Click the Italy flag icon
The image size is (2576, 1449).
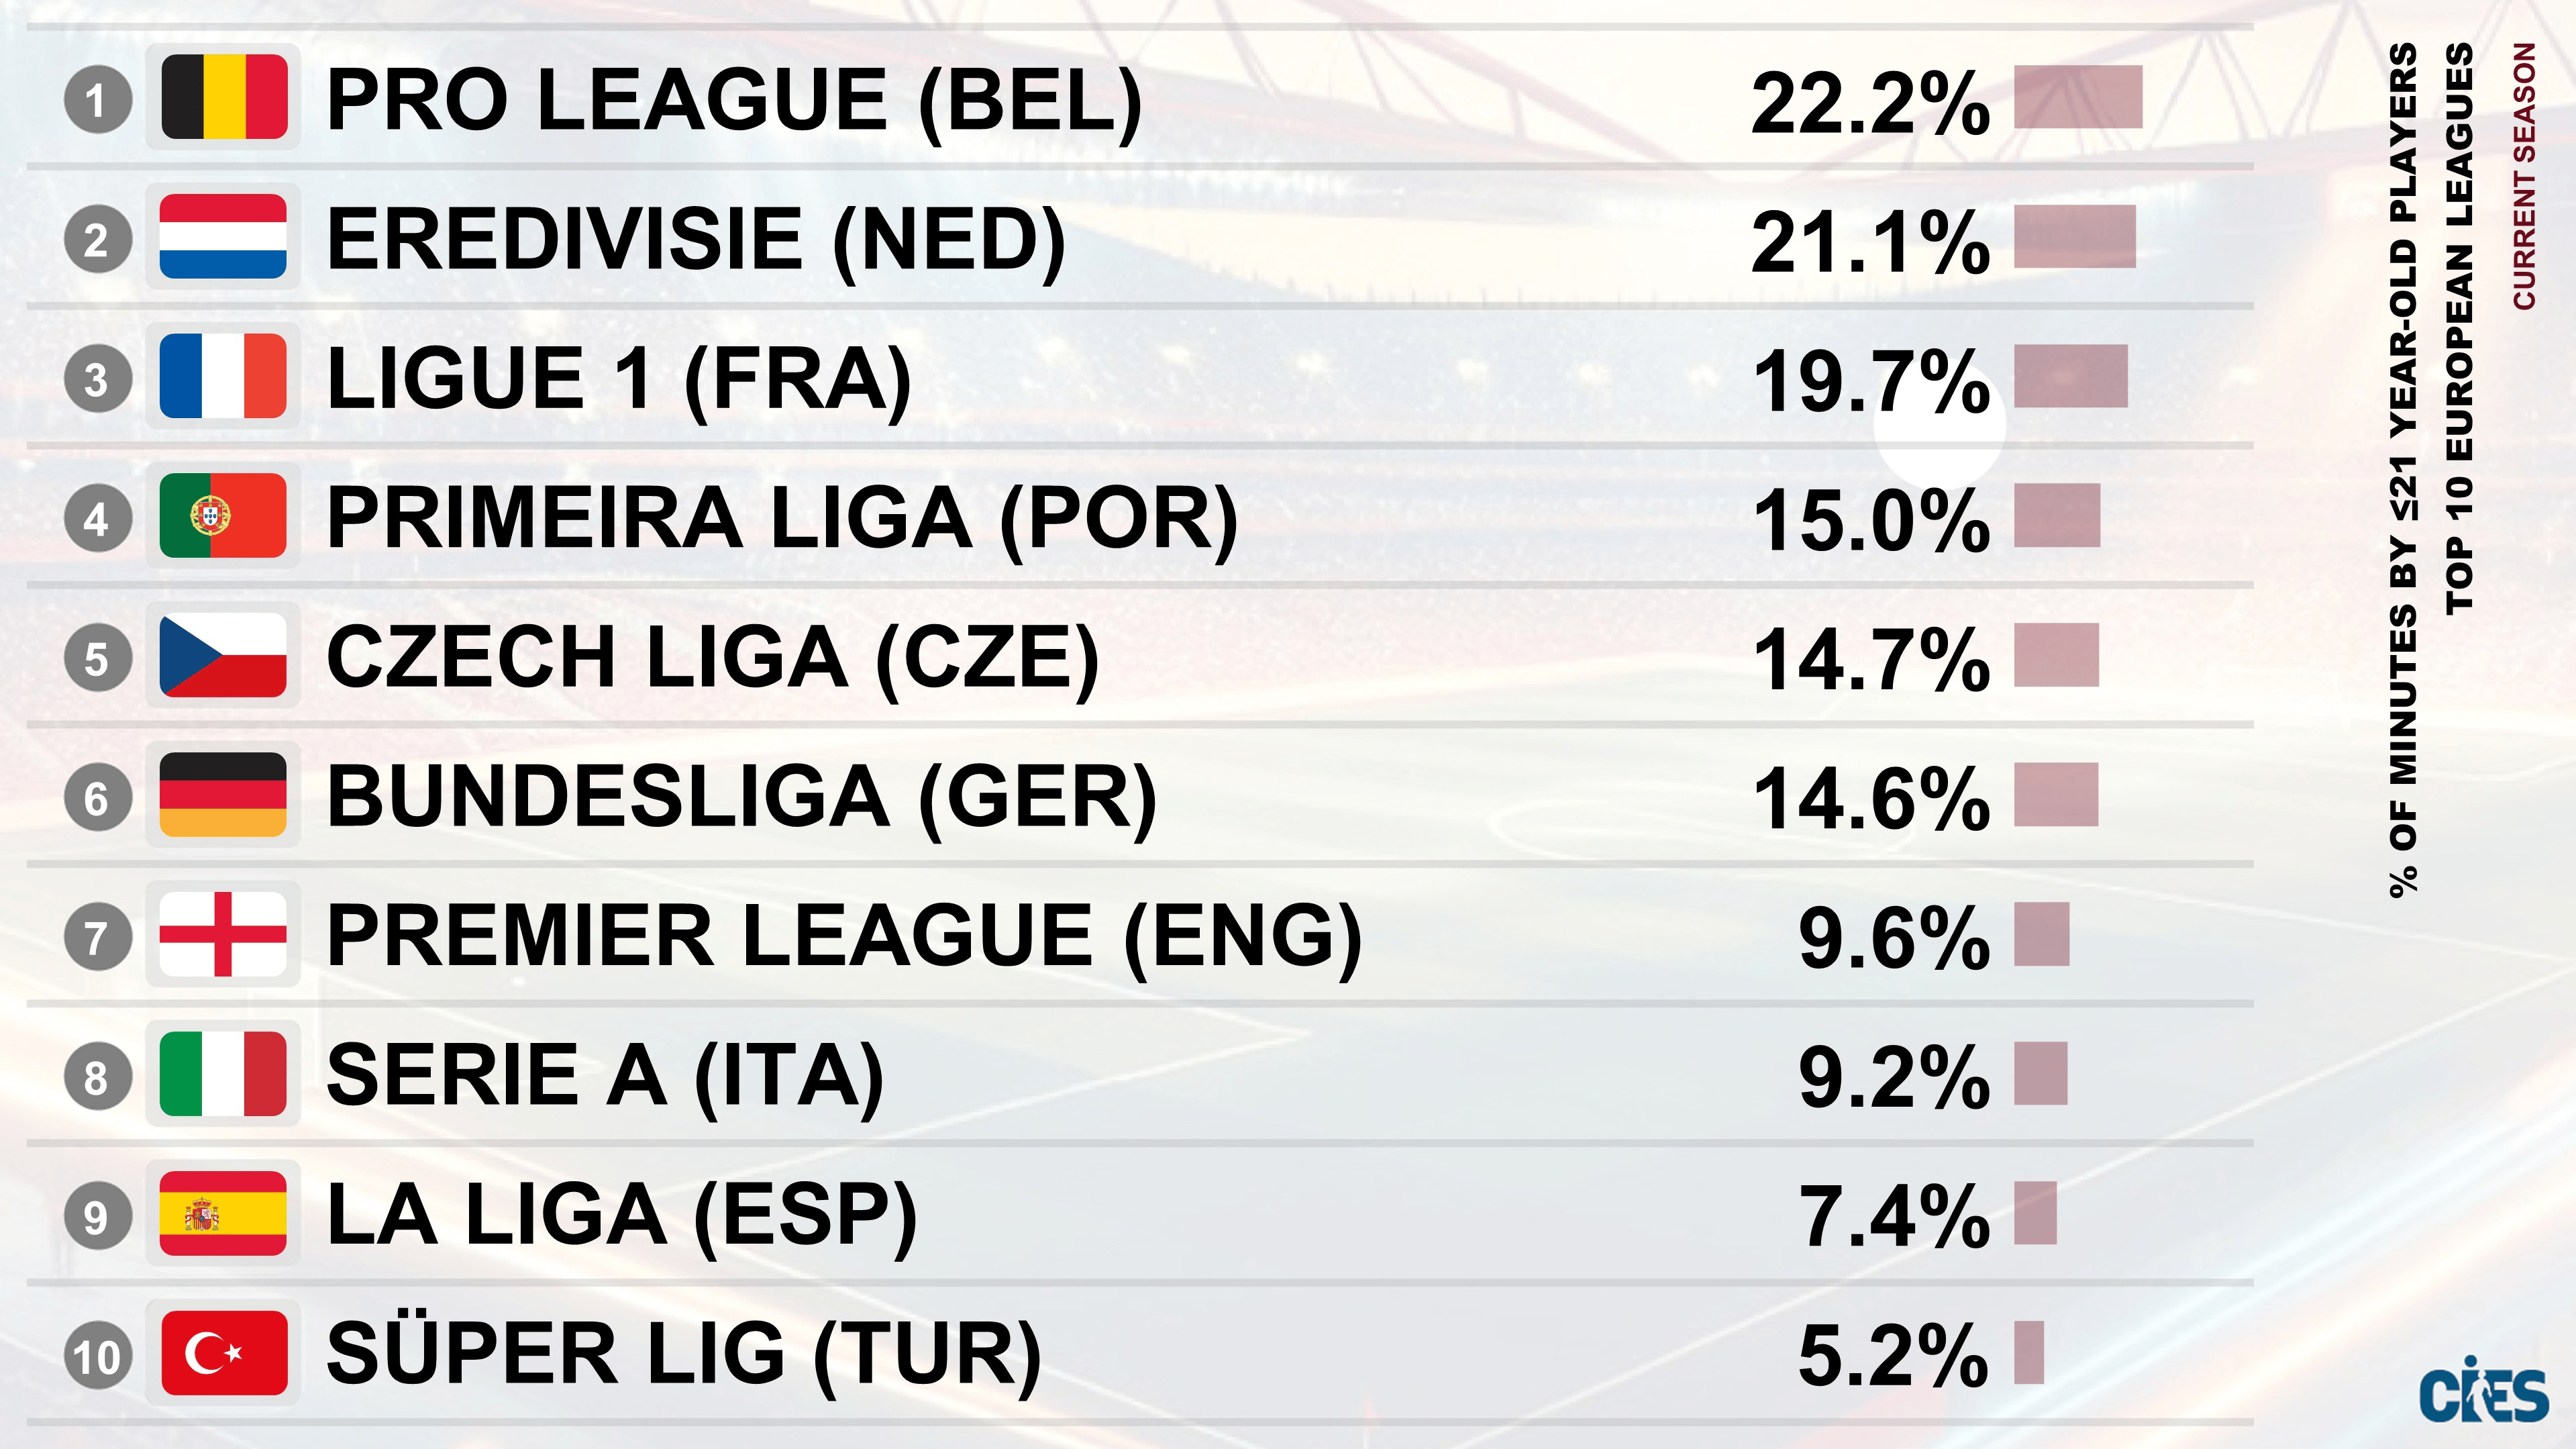224,1074
